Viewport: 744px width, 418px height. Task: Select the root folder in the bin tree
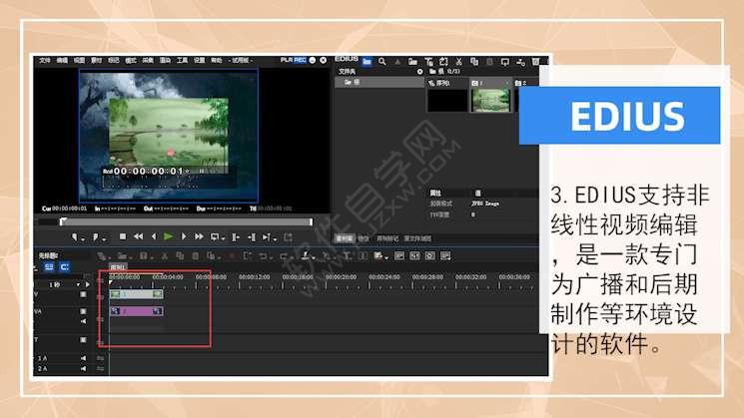[379, 82]
